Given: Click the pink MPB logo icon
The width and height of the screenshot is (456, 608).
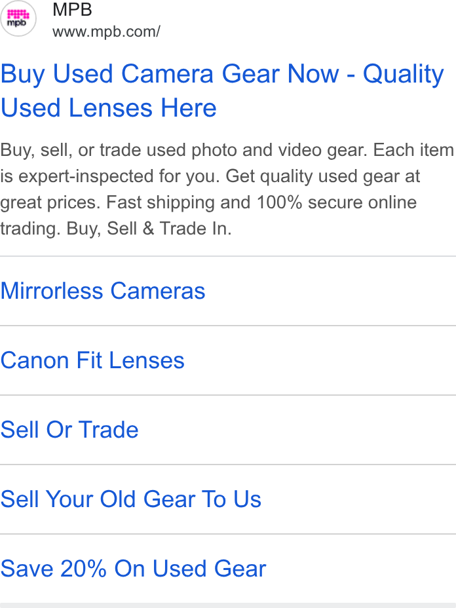Looking at the screenshot, I should 18,18.
